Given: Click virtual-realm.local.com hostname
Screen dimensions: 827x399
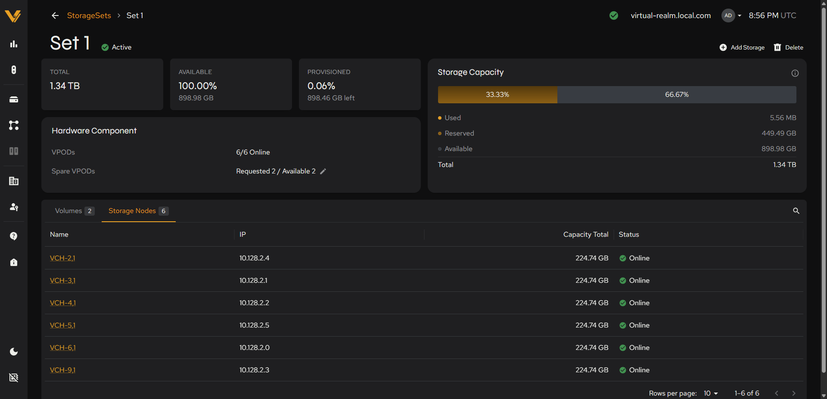Looking at the screenshot, I should [x=671, y=15].
